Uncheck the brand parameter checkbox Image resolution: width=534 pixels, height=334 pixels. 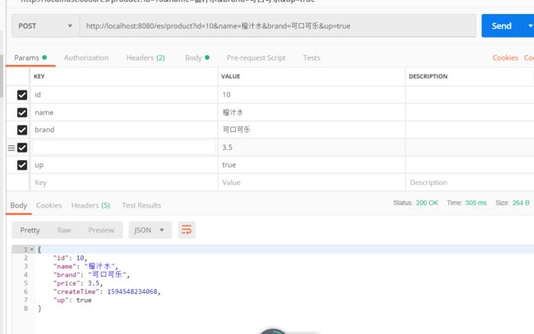[x=22, y=130]
